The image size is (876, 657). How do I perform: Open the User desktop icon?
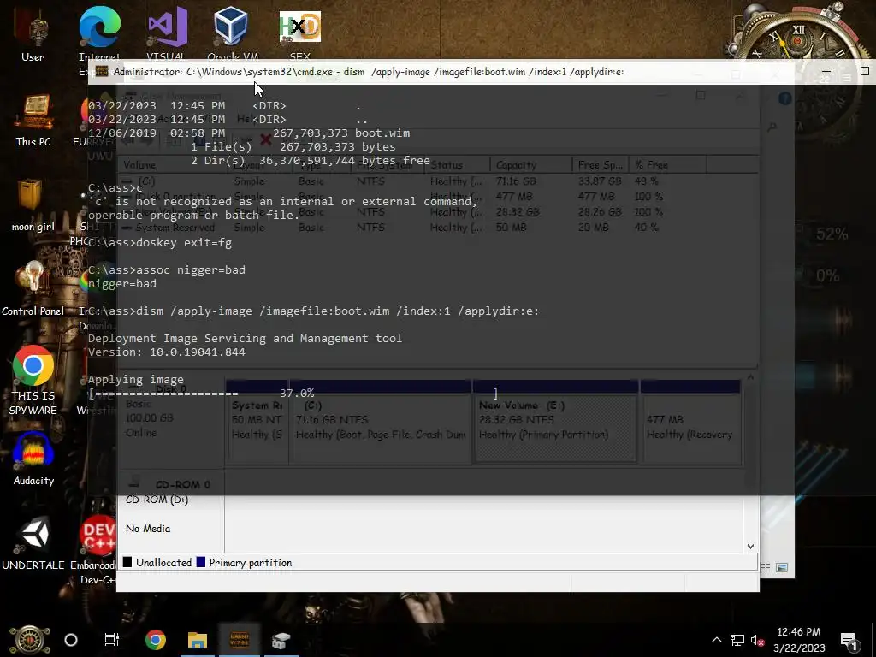click(x=33, y=36)
